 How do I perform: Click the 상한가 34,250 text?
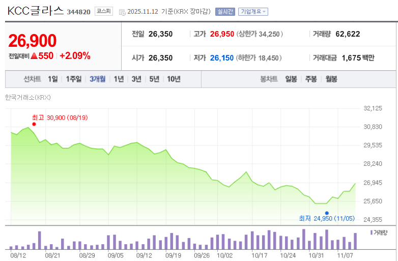tap(260, 34)
